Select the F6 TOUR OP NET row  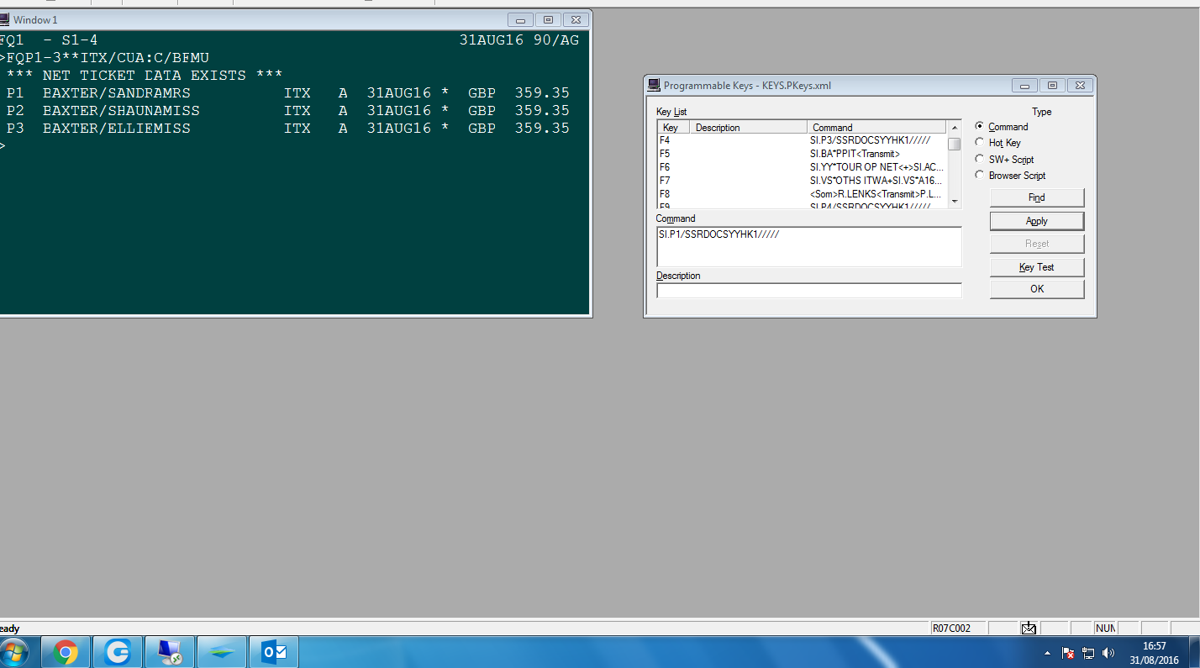point(802,167)
